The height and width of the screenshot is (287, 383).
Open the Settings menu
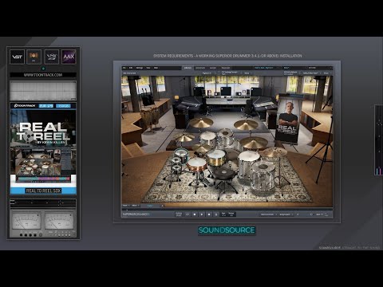pyautogui.click(x=140, y=68)
